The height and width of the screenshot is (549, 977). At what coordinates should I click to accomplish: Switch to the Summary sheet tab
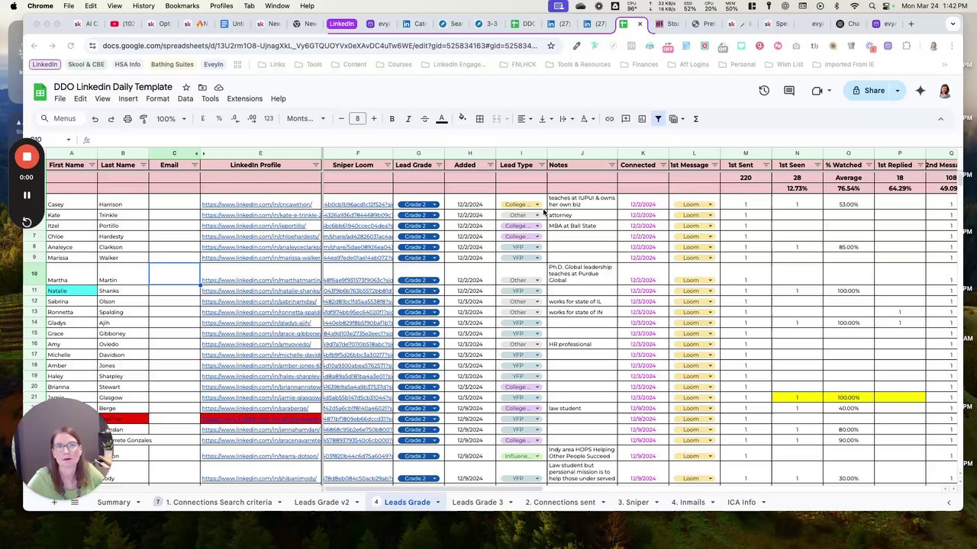(x=114, y=502)
